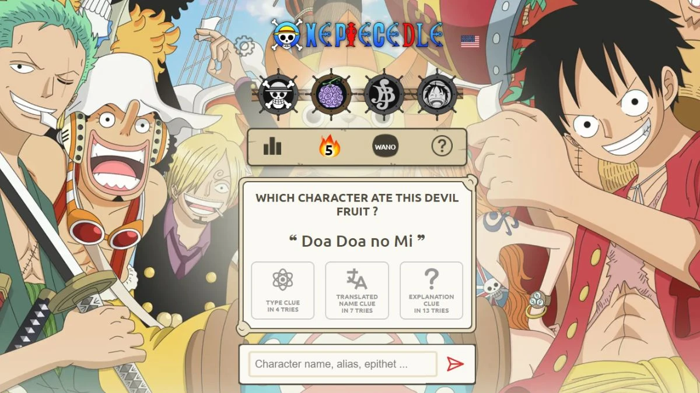The height and width of the screenshot is (393, 700).
Task: Reveal the Type clue box
Action: tap(283, 291)
